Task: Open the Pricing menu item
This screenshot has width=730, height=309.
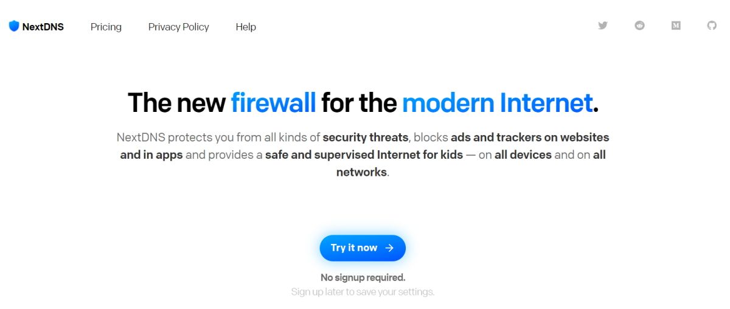Action: [x=106, y=27]
